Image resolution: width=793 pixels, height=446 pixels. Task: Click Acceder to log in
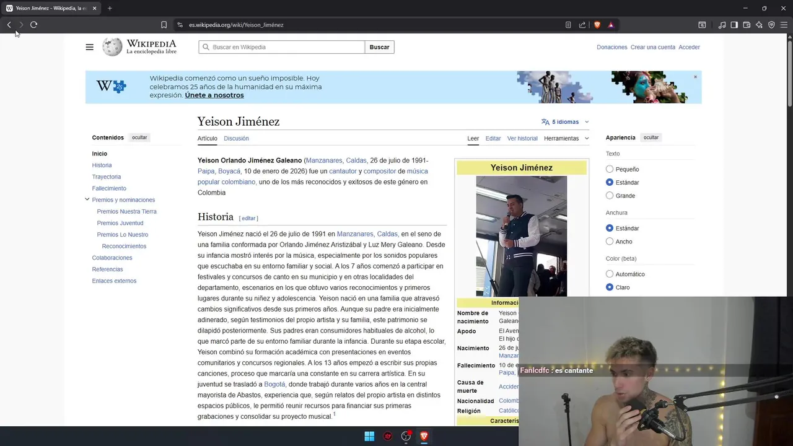click(689, 47)
